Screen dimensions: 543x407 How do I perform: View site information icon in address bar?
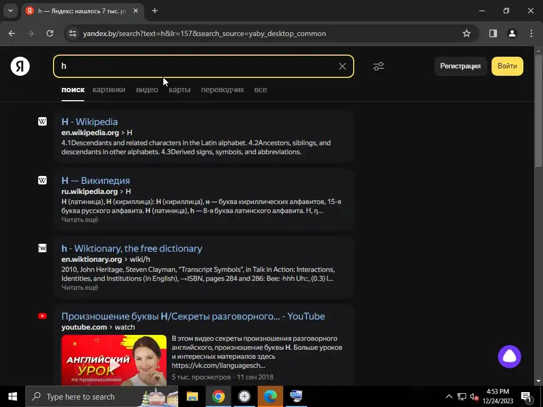[x=72, y=33]
